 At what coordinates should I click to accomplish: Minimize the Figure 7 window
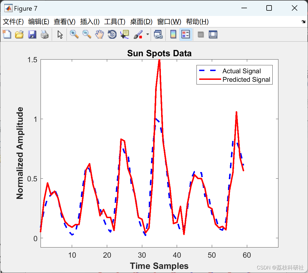pyautogui.click(x=244, y=8)
